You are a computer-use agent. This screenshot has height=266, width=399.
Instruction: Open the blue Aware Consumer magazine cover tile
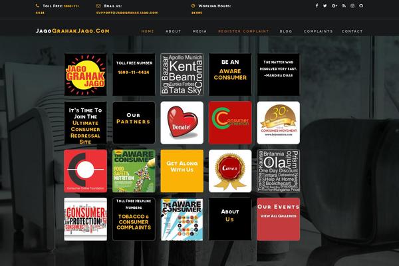(x=182, y=219)
